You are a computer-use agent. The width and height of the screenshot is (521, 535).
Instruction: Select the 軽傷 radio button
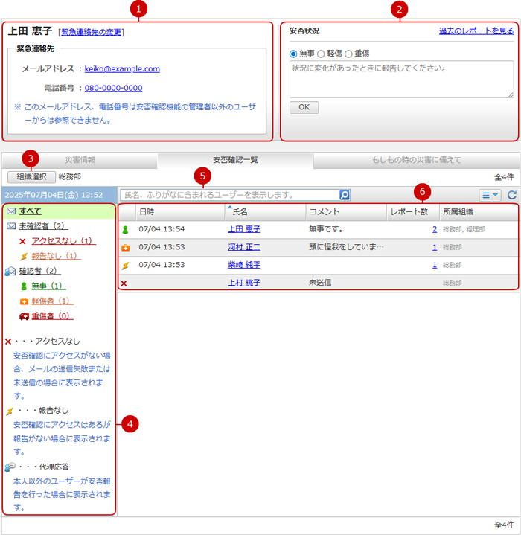tap(321, 54)
